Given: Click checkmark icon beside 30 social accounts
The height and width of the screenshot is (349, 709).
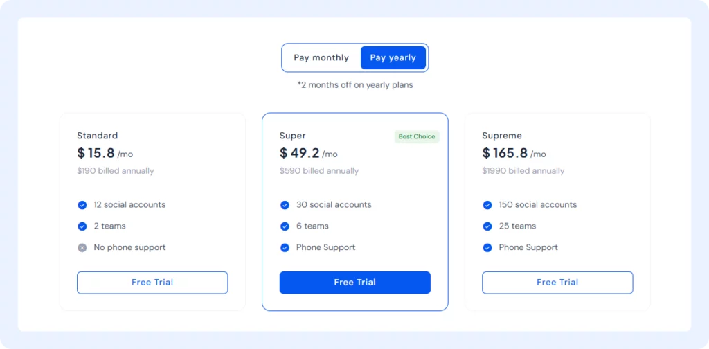Looking at the screenshot, I should point(285,205).
